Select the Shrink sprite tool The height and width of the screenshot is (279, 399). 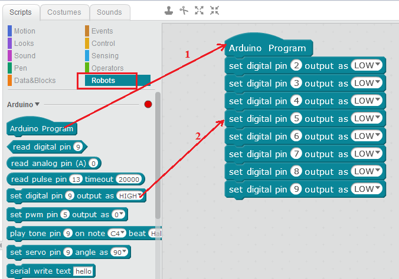click(x=214, y=11)
